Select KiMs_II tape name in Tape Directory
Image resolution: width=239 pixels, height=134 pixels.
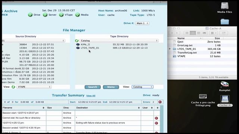[86, 44]
